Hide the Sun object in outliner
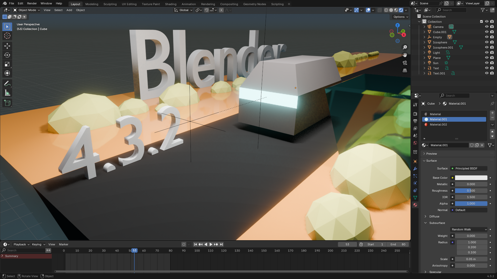Image resolution: width=497 pixels, height=279 pixels. click(487, 63)
